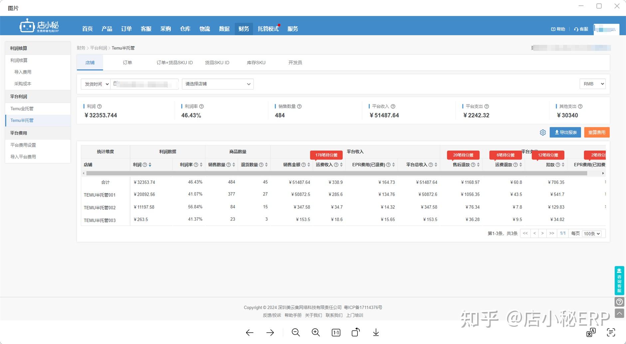Open the 发货时间 dropdown
The width and height of the screenshot is (626, 344).
pos(96,84)
